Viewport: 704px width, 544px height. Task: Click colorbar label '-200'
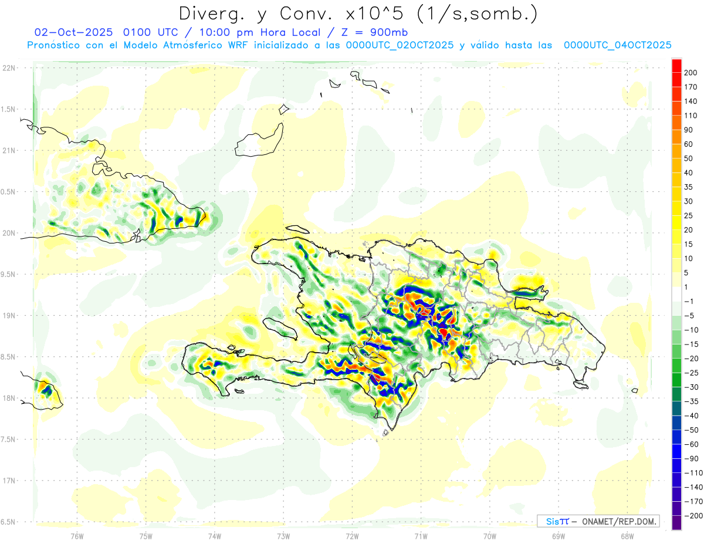[x=695, y=515]
